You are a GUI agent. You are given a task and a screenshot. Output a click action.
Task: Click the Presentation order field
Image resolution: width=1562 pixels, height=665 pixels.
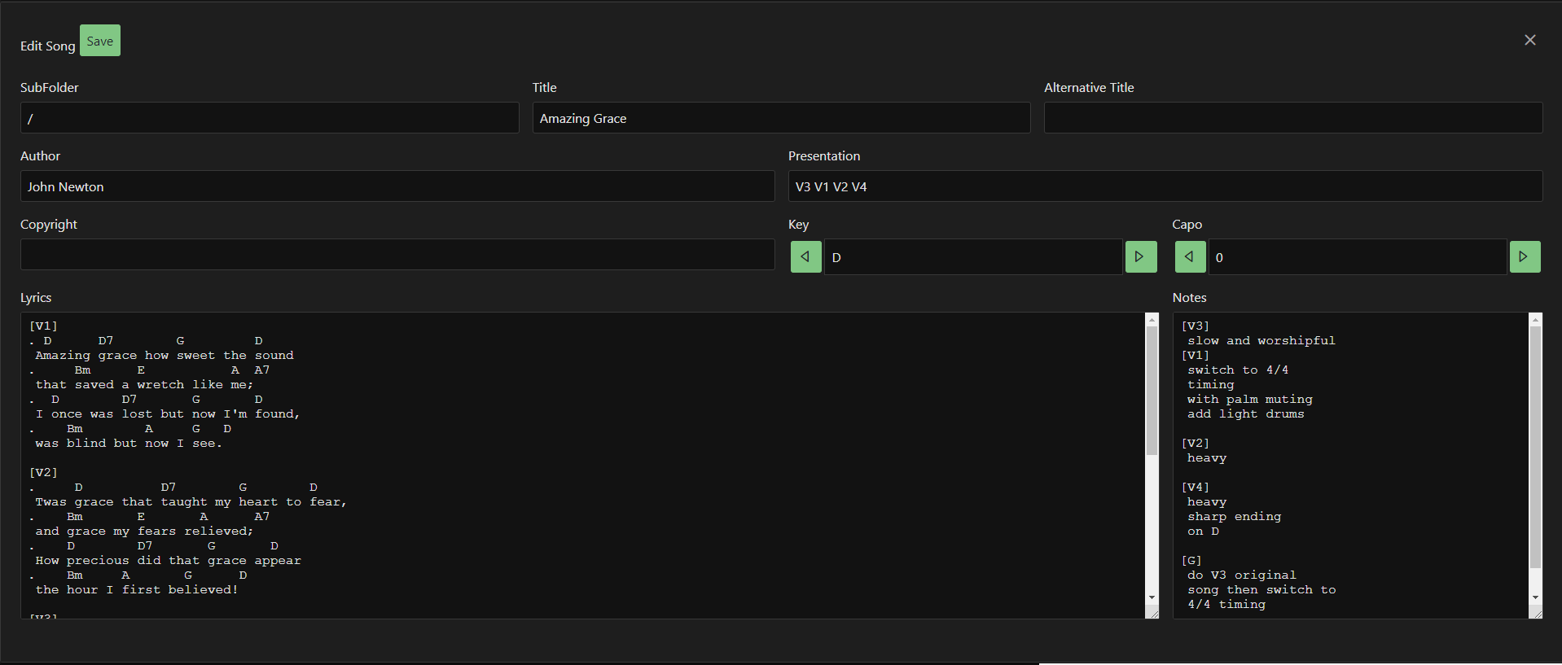[x=1165, y=186]
